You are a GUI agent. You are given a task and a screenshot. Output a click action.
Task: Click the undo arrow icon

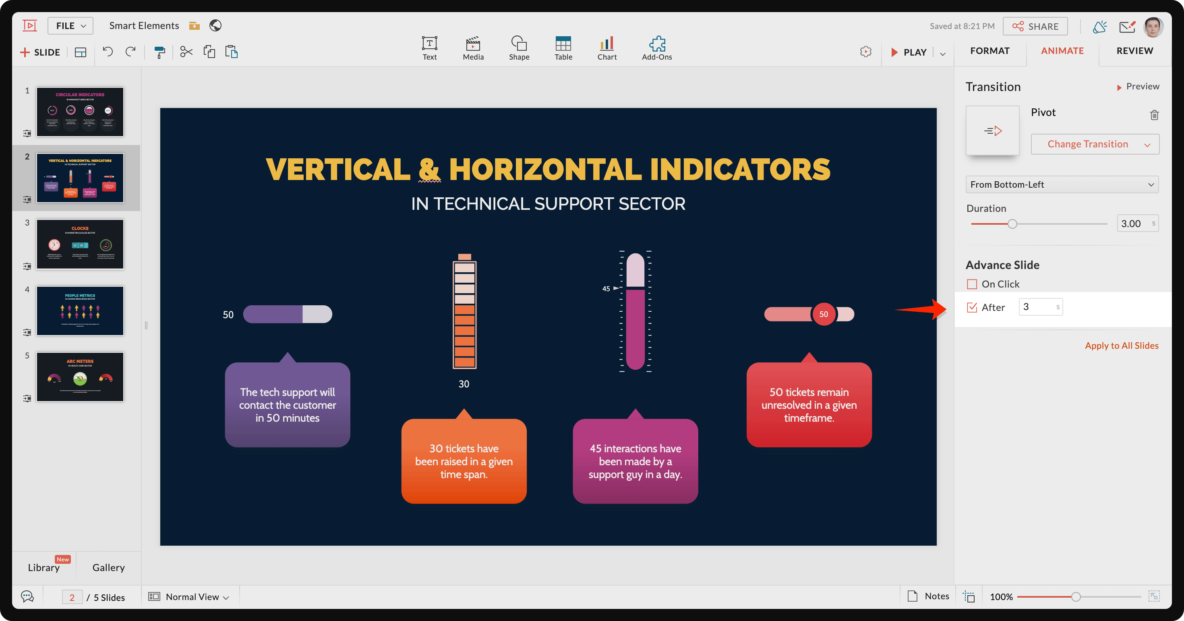[x=108, y=52]
